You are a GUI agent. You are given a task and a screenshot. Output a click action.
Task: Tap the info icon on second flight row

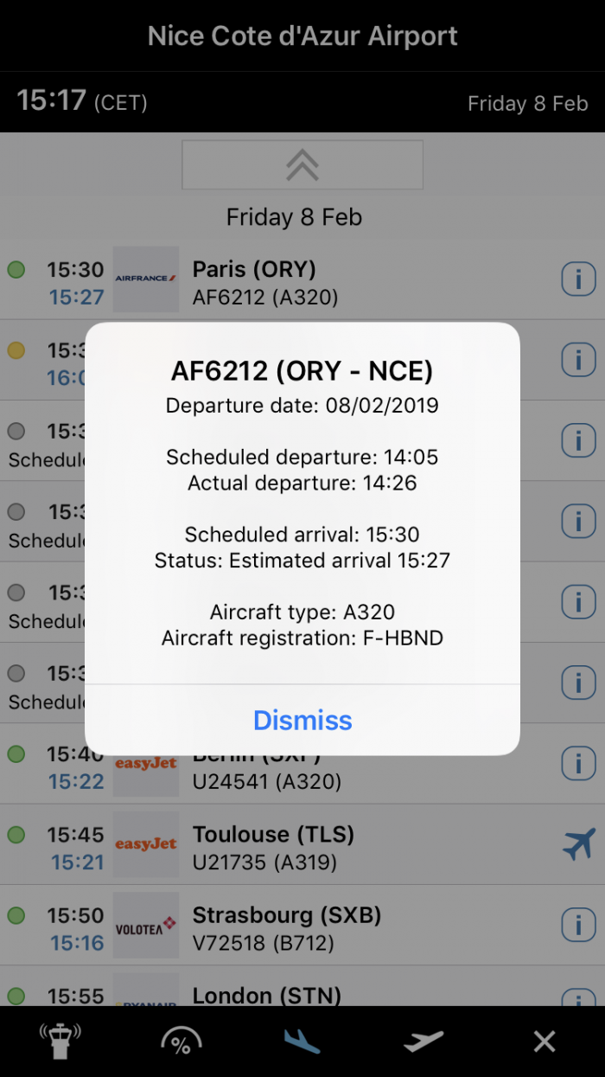[578, 359]
